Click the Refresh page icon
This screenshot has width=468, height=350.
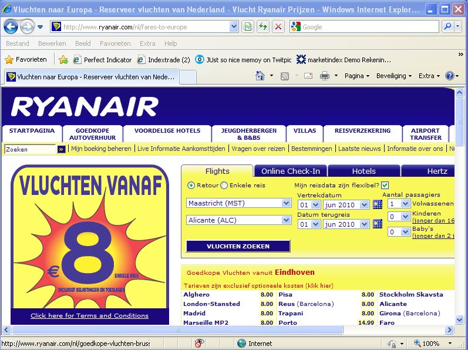(263, 27)
